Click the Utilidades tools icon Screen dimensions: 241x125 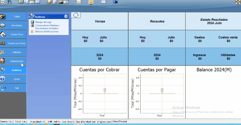coord(3,52)
